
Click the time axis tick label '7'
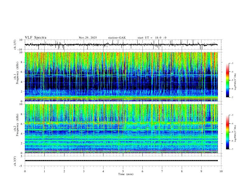pos(162,171)
